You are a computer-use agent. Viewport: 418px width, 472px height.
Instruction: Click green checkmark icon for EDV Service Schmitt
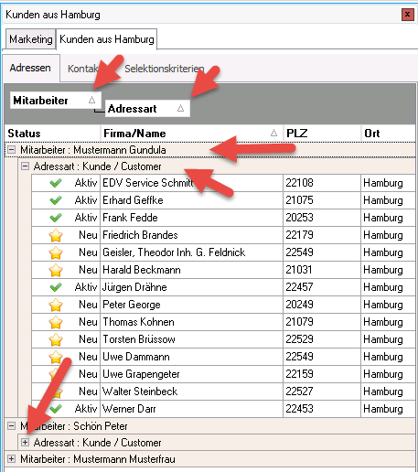click(x=56, y=183)
